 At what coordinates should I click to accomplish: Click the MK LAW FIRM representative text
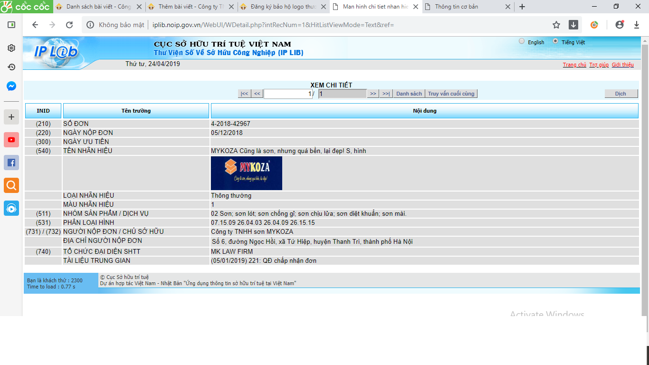point(232,251)
